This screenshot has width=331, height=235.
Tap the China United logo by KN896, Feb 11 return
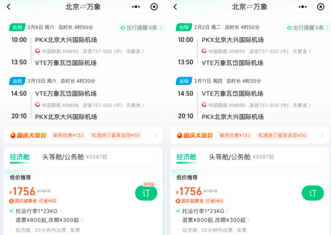click(x=204, y=105)
